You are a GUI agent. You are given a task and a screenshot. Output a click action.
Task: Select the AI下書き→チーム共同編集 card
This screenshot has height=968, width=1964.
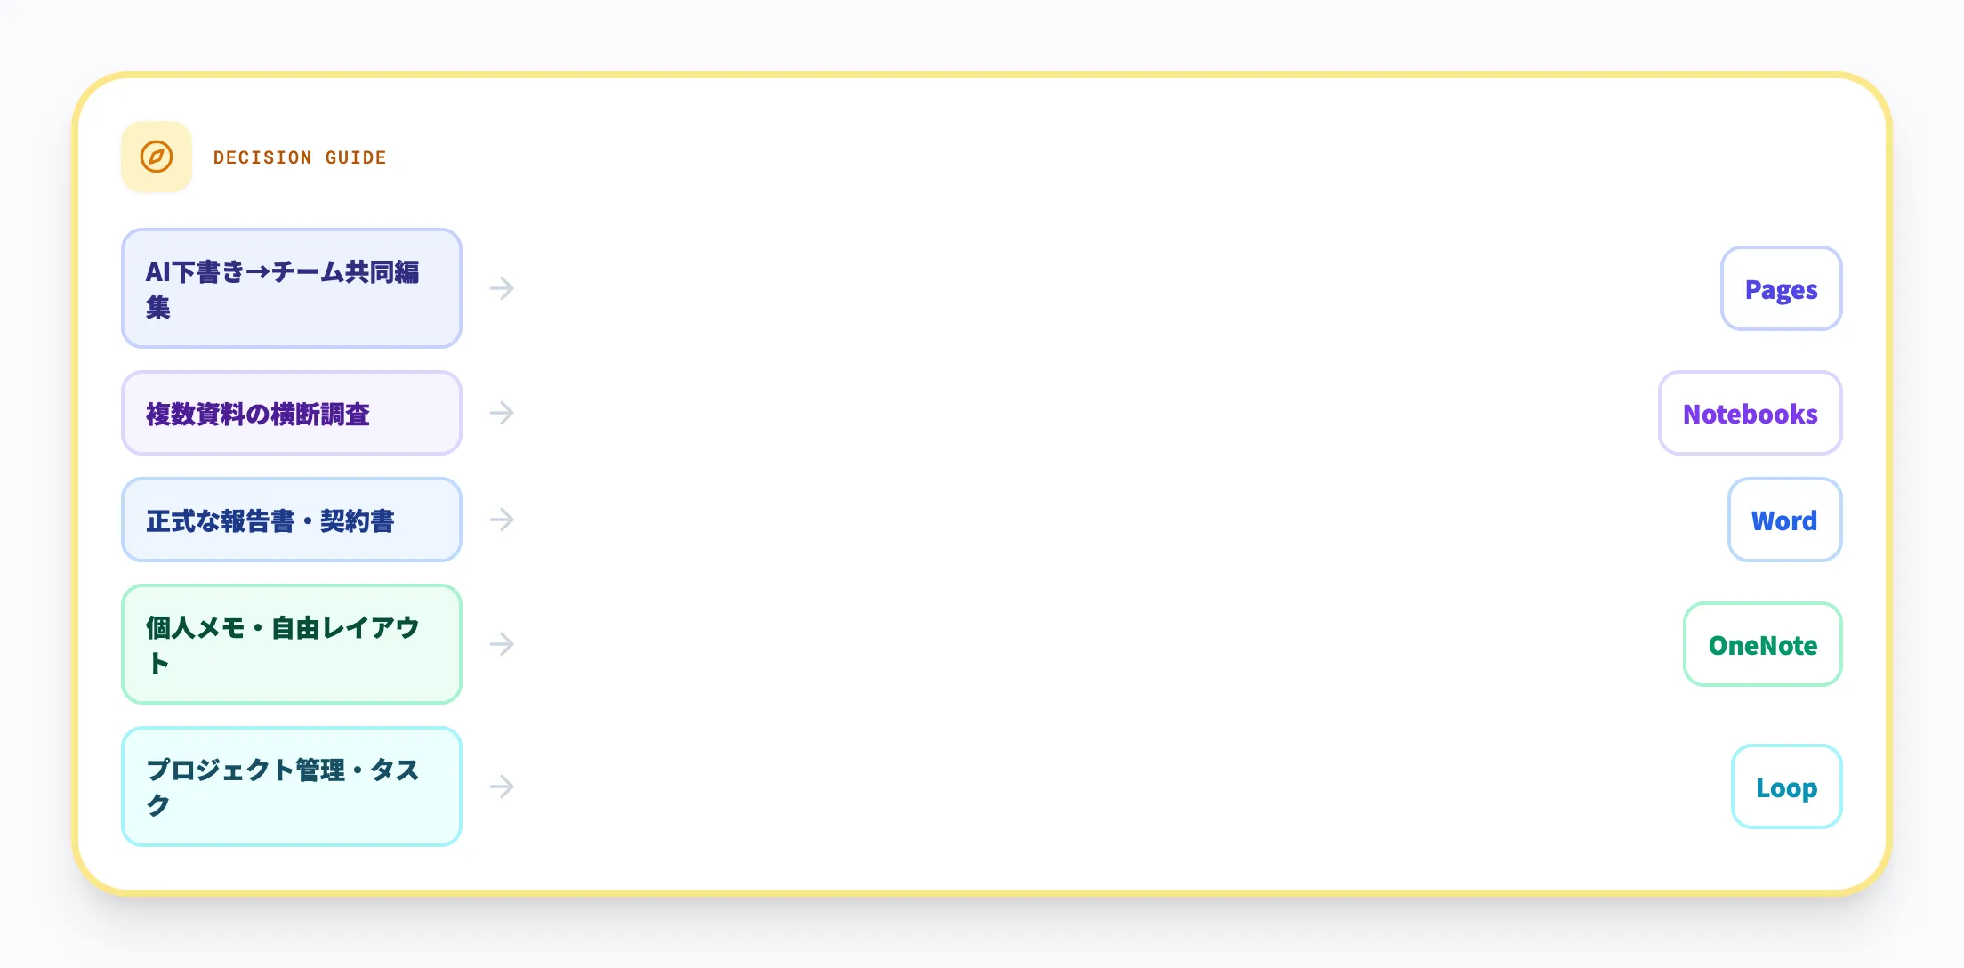point(291,288)
